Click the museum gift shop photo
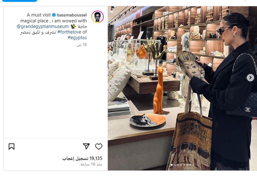Viewport: 257px width, 177px height. click(182, 88)
